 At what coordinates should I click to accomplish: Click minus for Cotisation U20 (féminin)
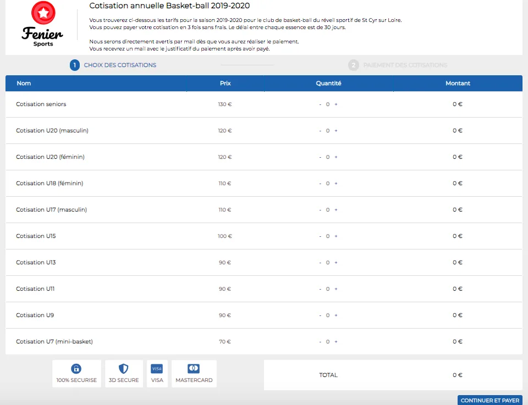tap(320, 157)
